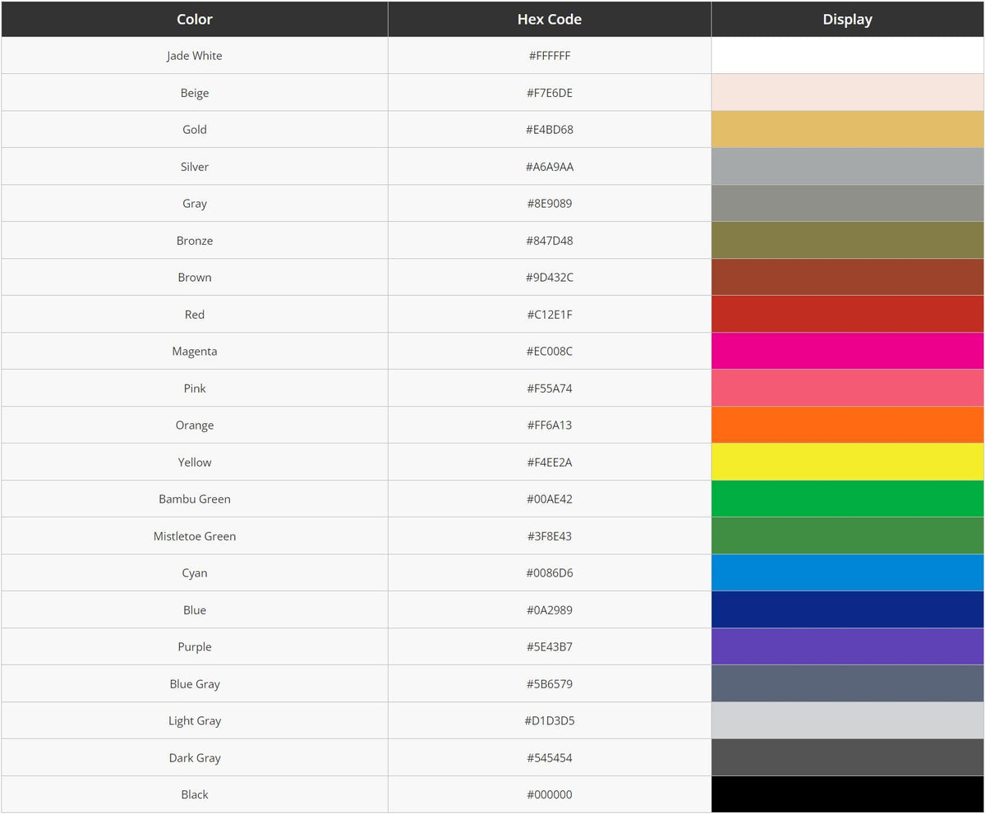
Task: Select the Bronze name cell
Action: (195, 241)
